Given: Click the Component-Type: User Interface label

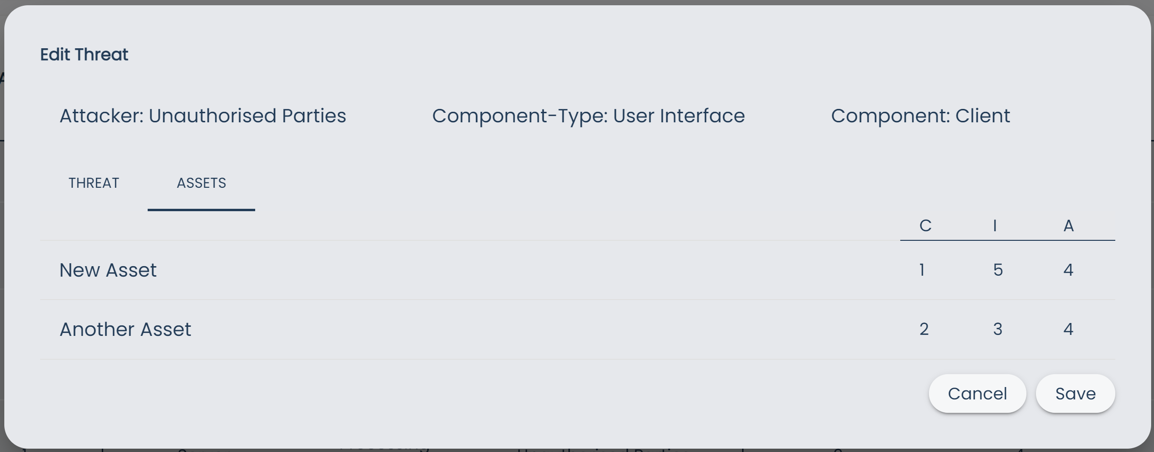Looking at the screenshot, I should point(588,115).
